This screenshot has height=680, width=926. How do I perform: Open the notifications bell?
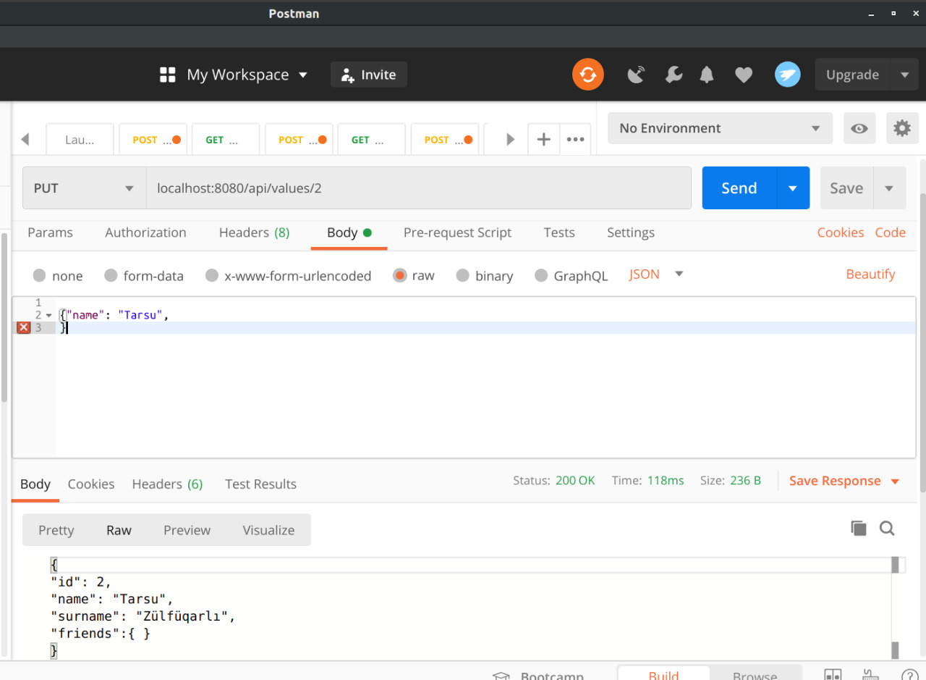(707, 75)
